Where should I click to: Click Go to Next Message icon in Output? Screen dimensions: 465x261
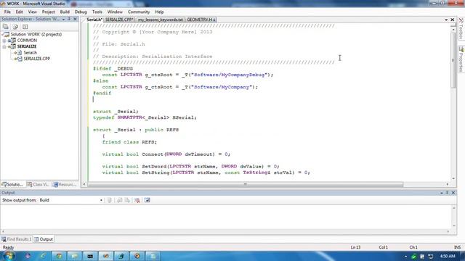click(127, 200)
